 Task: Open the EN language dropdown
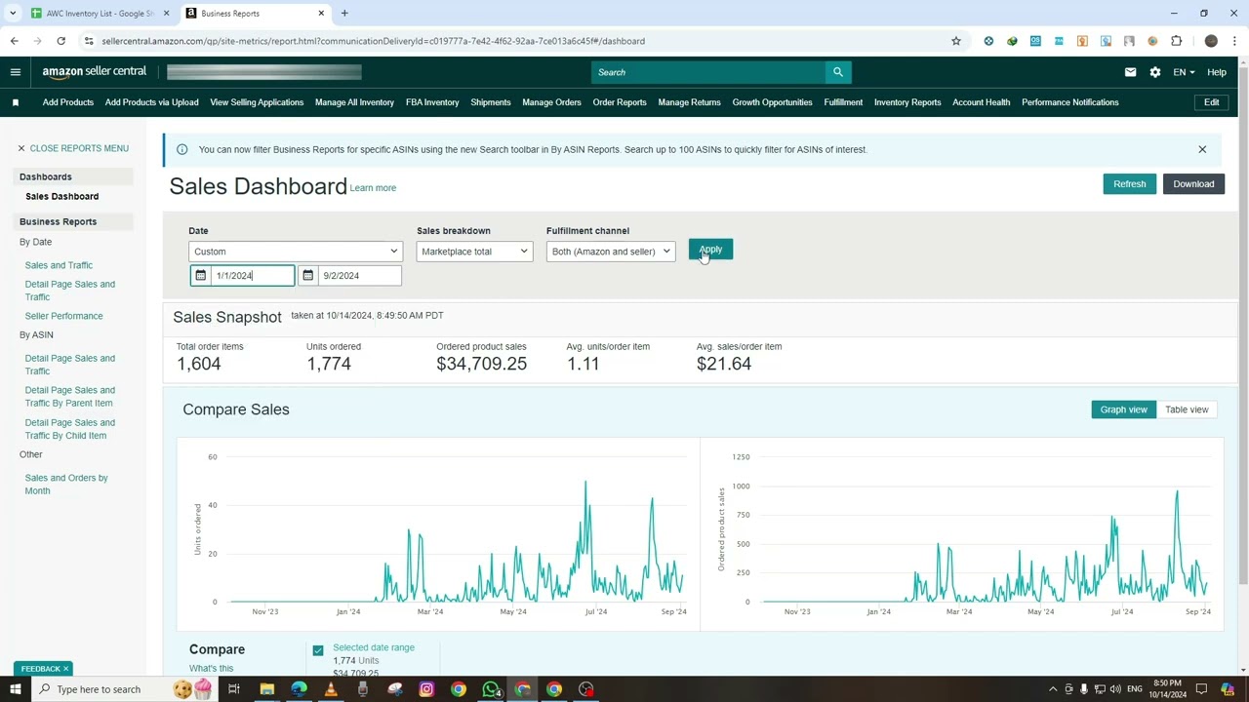pyautogui.click(x=1184, y=72)
